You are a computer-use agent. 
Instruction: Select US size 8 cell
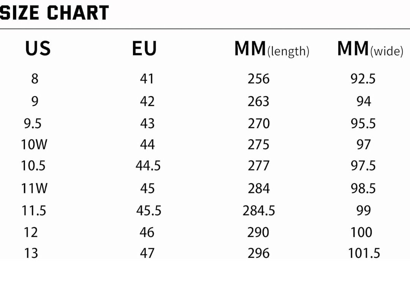35,79
